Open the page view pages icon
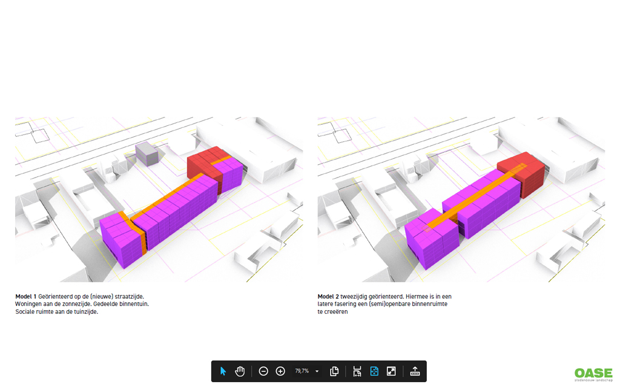 [334, 371]
